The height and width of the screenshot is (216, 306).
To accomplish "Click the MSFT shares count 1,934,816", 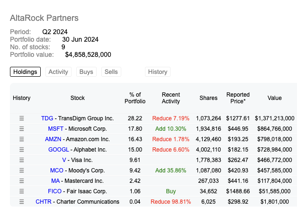I will pyautogui.click(x=208, y=129).
